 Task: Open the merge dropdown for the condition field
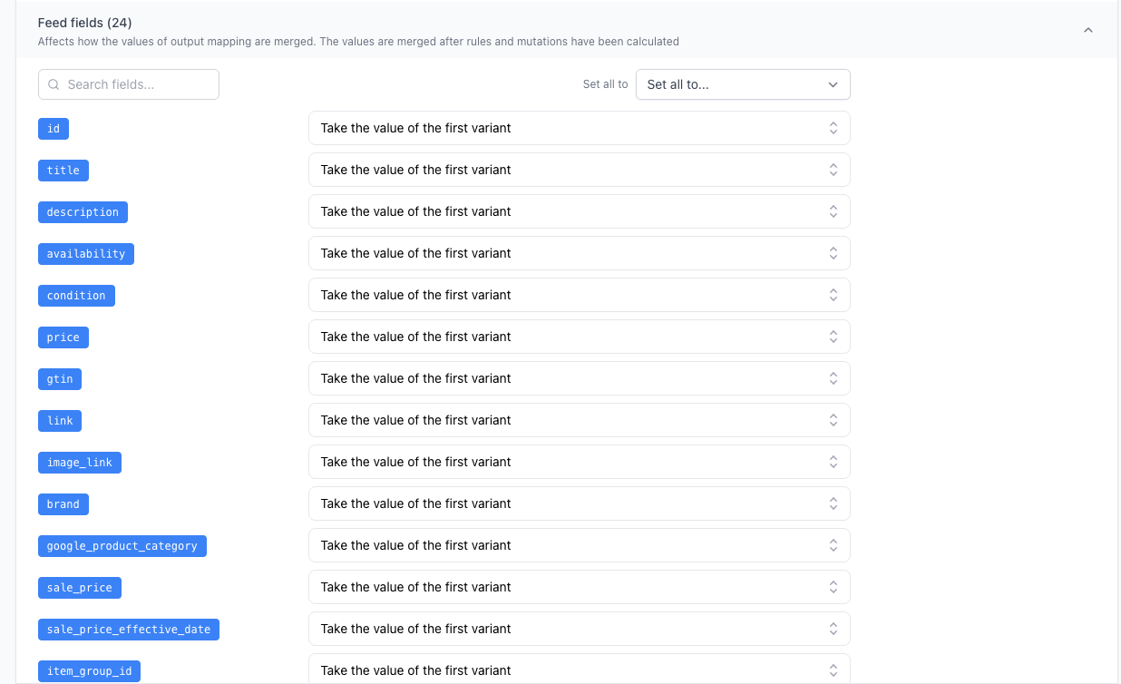pos(579,295)
